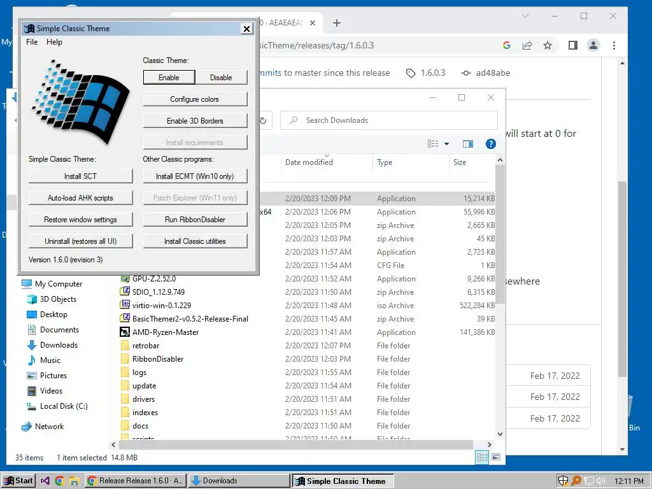Image resolution: width=652 pixels, height=489 pixels.
Task: Open new tab in Chrome
Action: click(x=337, y=23)
